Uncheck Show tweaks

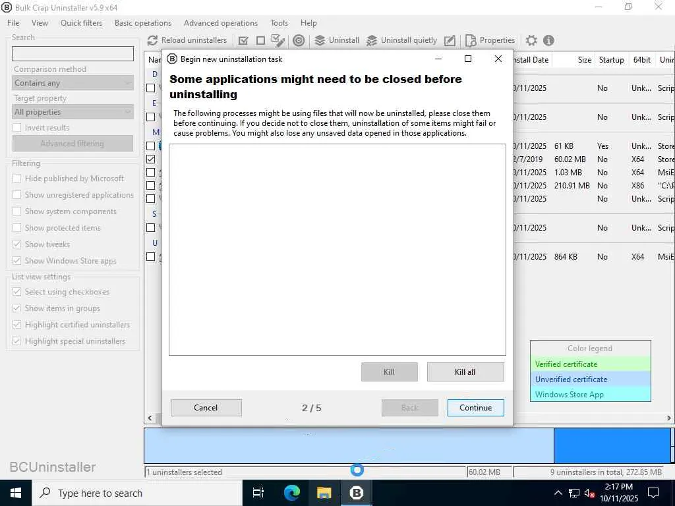(16, 244)
